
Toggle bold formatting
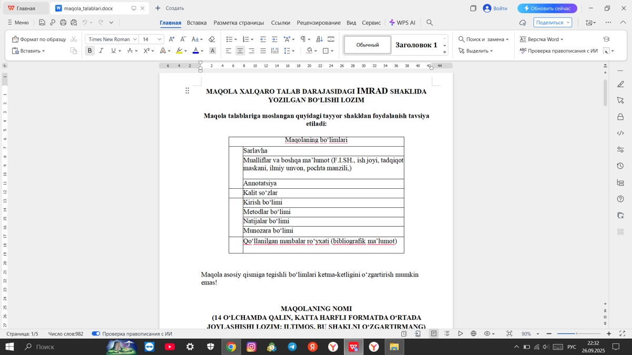[x=90, y=50]
